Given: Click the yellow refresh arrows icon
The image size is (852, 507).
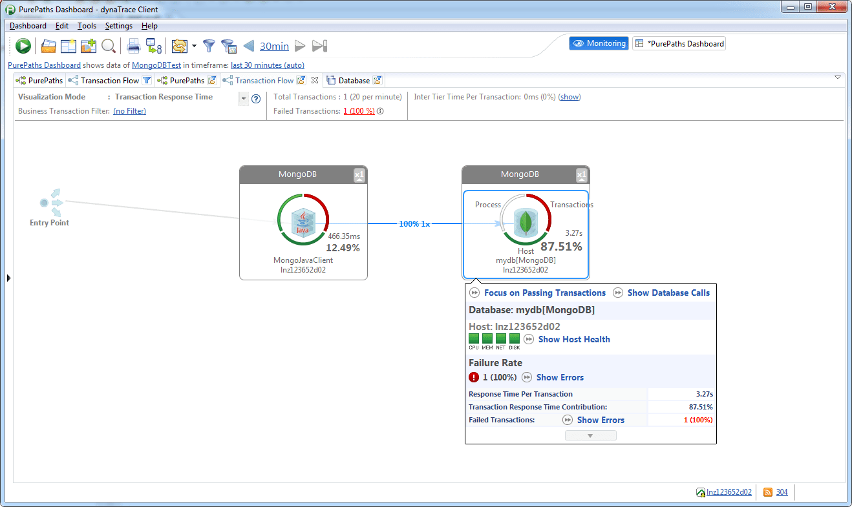Looking at the screenshot, I should pos(179,46).
